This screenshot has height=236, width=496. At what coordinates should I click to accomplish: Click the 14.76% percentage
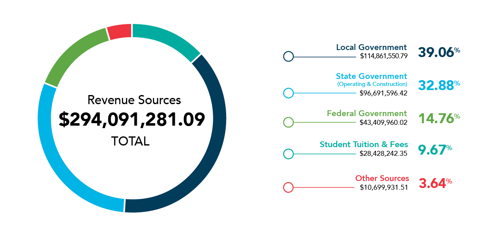tap(439, 118)
